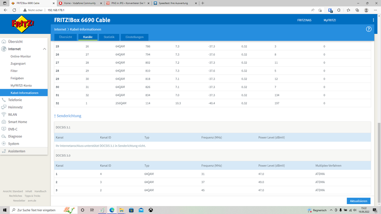Click Power Level 49.0 cell
The width and height of the screenshot is (381, 214).
point(261,182)
